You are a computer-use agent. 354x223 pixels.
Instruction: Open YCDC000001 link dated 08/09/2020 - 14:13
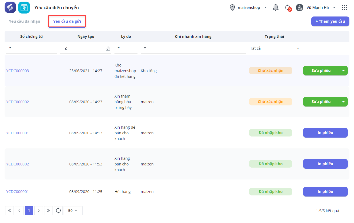click(18, 133)
